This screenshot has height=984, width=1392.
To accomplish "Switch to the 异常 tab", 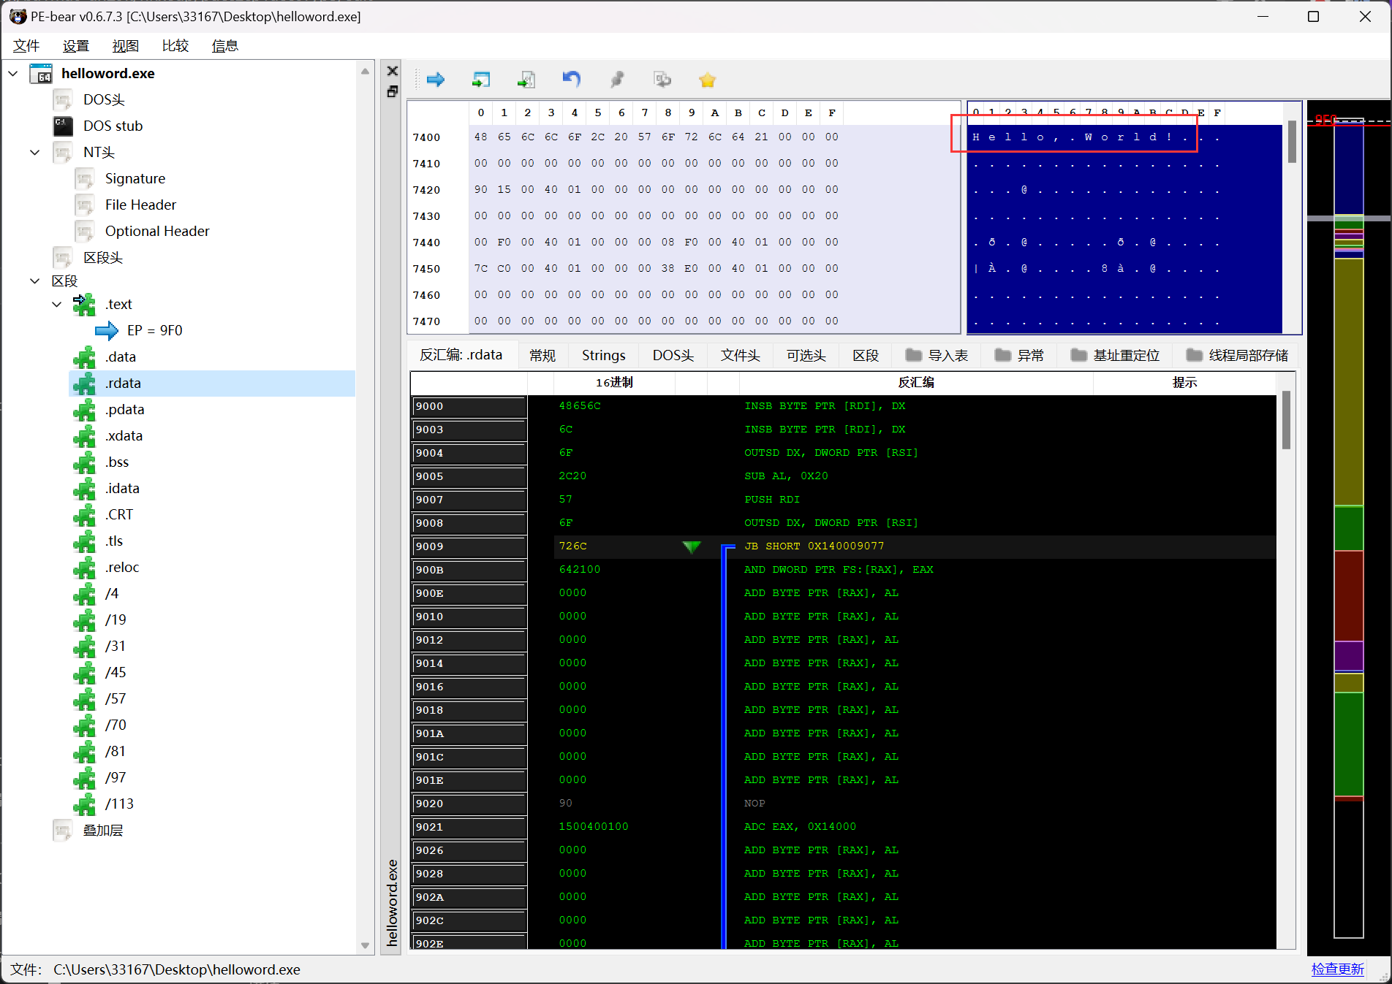I will [x=1020, y=355].
